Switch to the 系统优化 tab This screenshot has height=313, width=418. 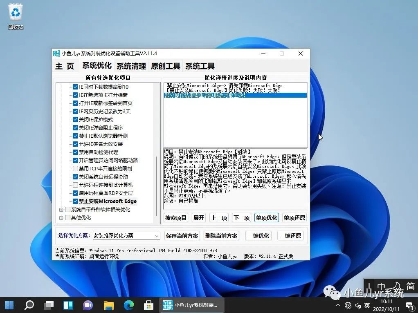pyautogui.click(x=97, y=65)
